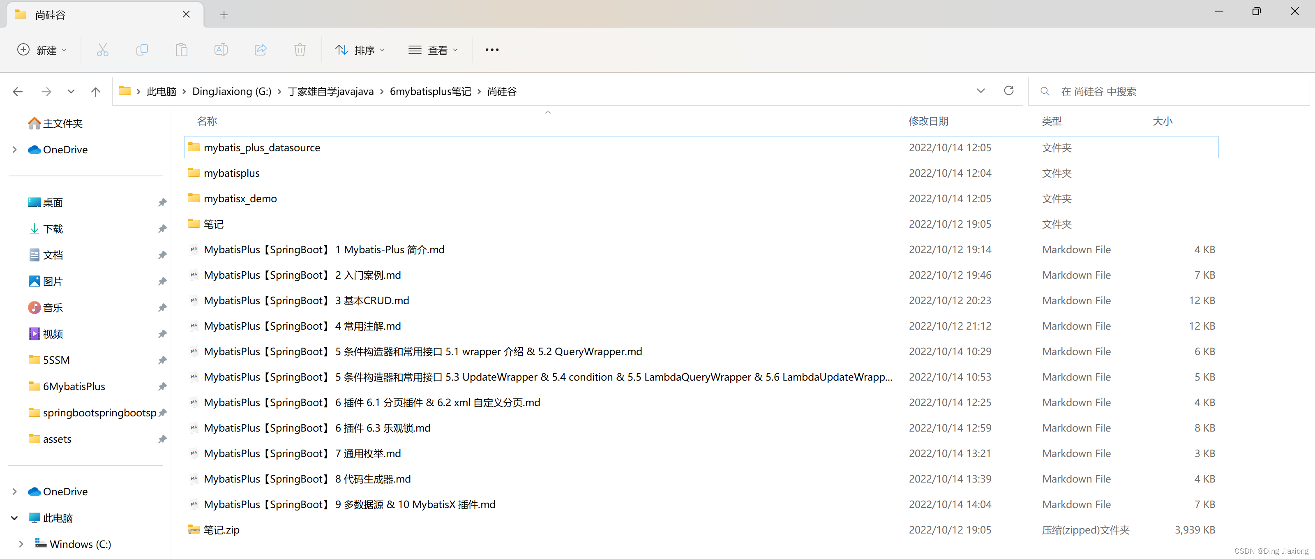The image size is (1315, 559).
Task: Select file 5.3 UpdateWrapper markdown
Action: tap(701, 377)
